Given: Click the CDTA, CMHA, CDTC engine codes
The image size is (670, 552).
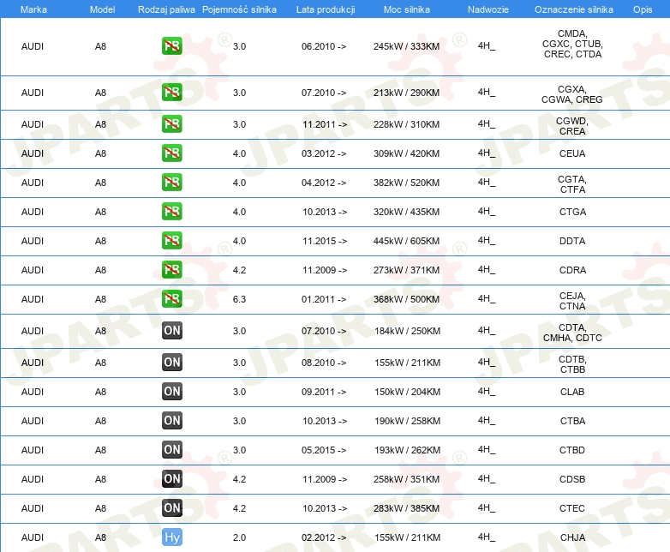Looking at the screenshot, I should click(x=572, y=333).
